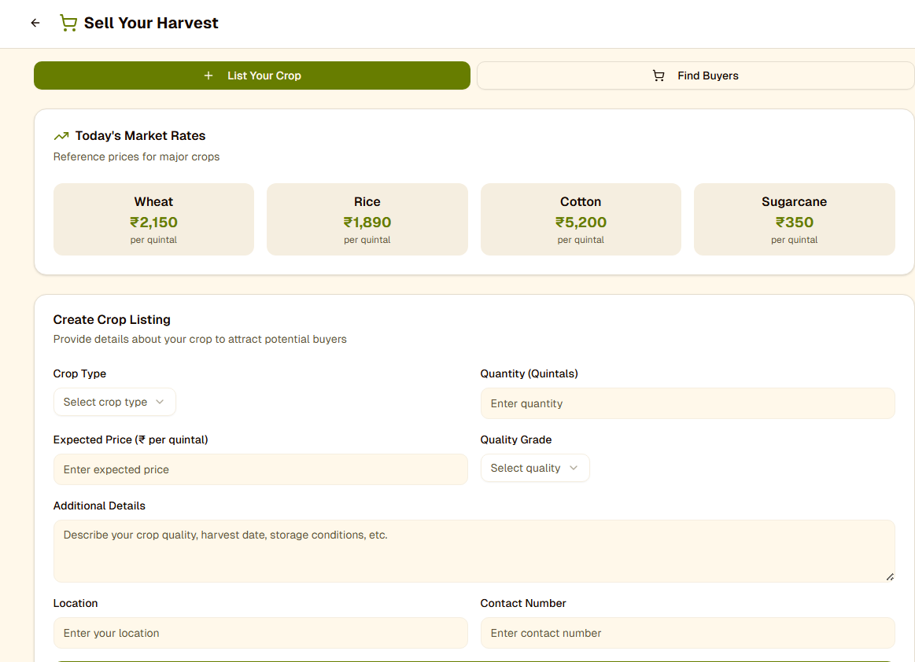Focus the Enter contact number field
Screen dimensions: 915x662
point(687,633)
